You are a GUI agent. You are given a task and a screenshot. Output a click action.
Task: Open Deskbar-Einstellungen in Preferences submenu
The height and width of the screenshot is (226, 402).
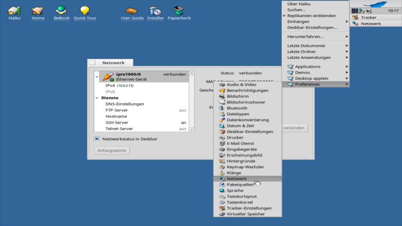click(248, 132)
